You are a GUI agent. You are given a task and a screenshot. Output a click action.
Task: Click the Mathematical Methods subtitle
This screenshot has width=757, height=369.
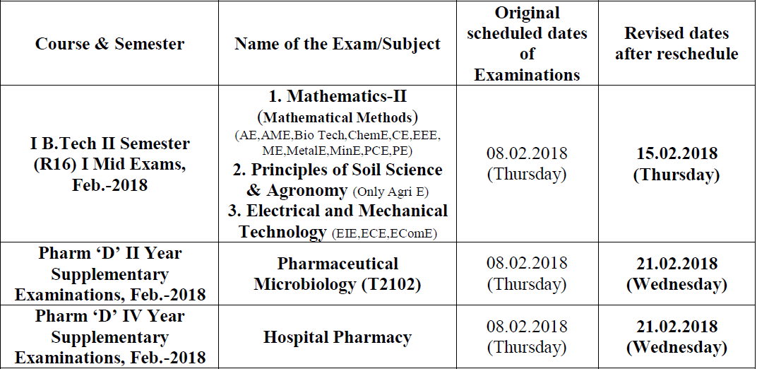click(338, 117)
